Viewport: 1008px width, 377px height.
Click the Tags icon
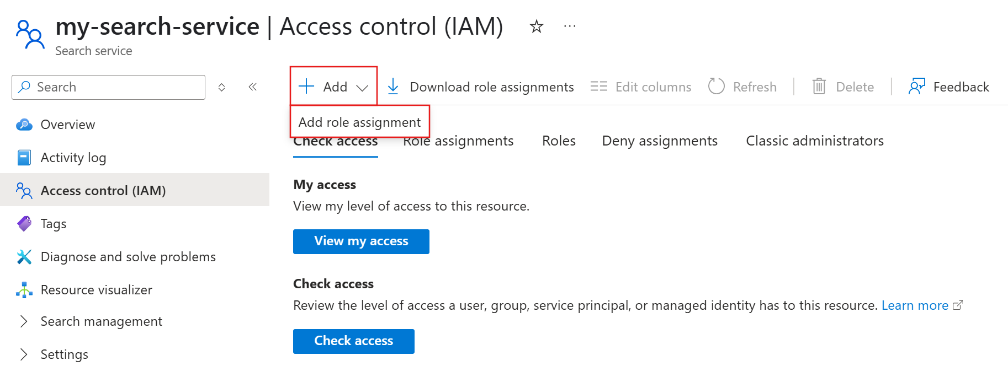[x=24, y=224]
